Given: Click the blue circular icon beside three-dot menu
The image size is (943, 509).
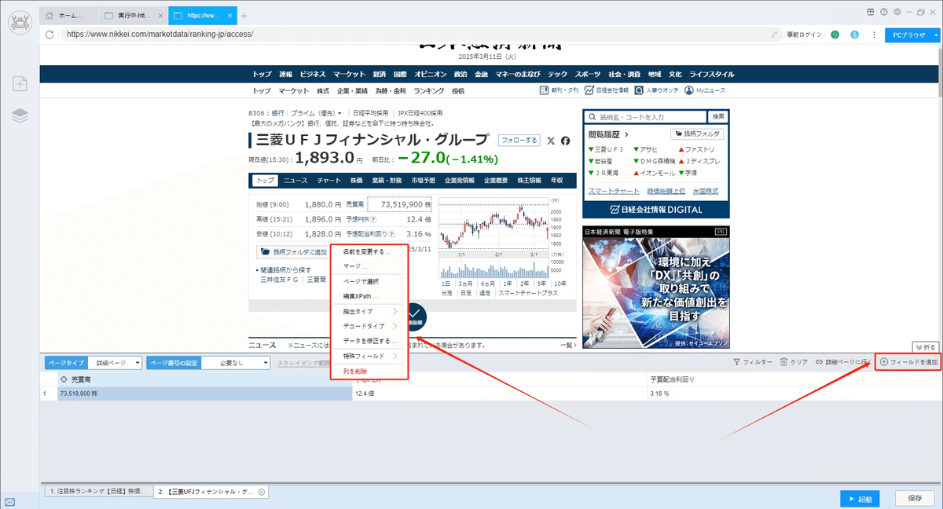Looking at the screenshot, I should point(853,35).
